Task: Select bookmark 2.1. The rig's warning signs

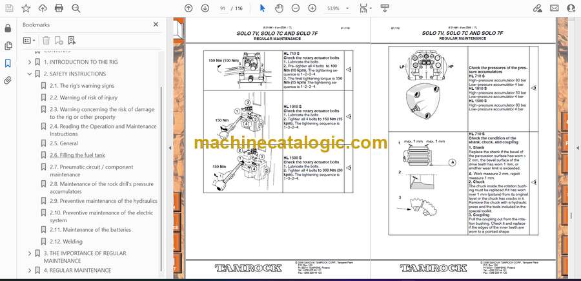Action: point(82,86)
